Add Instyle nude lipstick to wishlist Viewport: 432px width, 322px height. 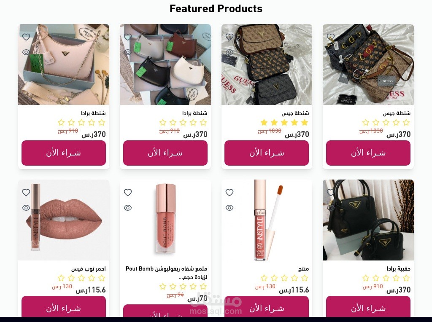pos(26,192)
